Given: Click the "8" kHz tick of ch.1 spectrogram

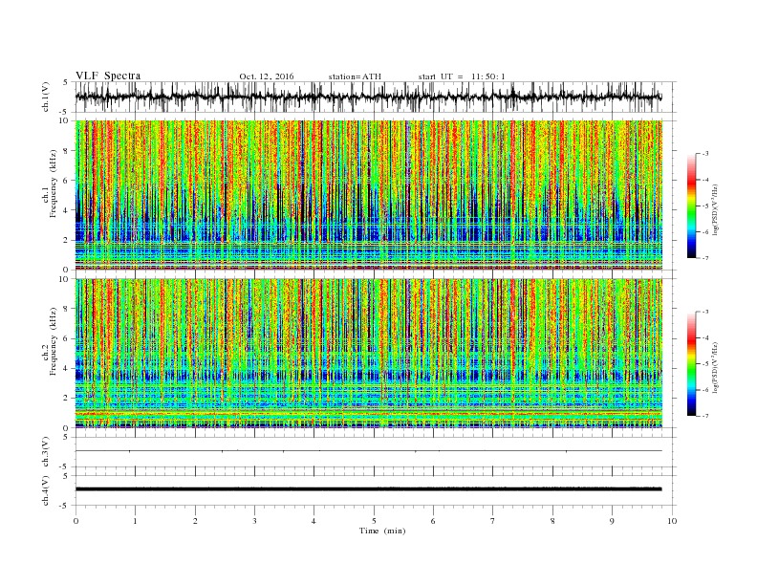Looking at the screenshot, I should (x=67, y=151).
